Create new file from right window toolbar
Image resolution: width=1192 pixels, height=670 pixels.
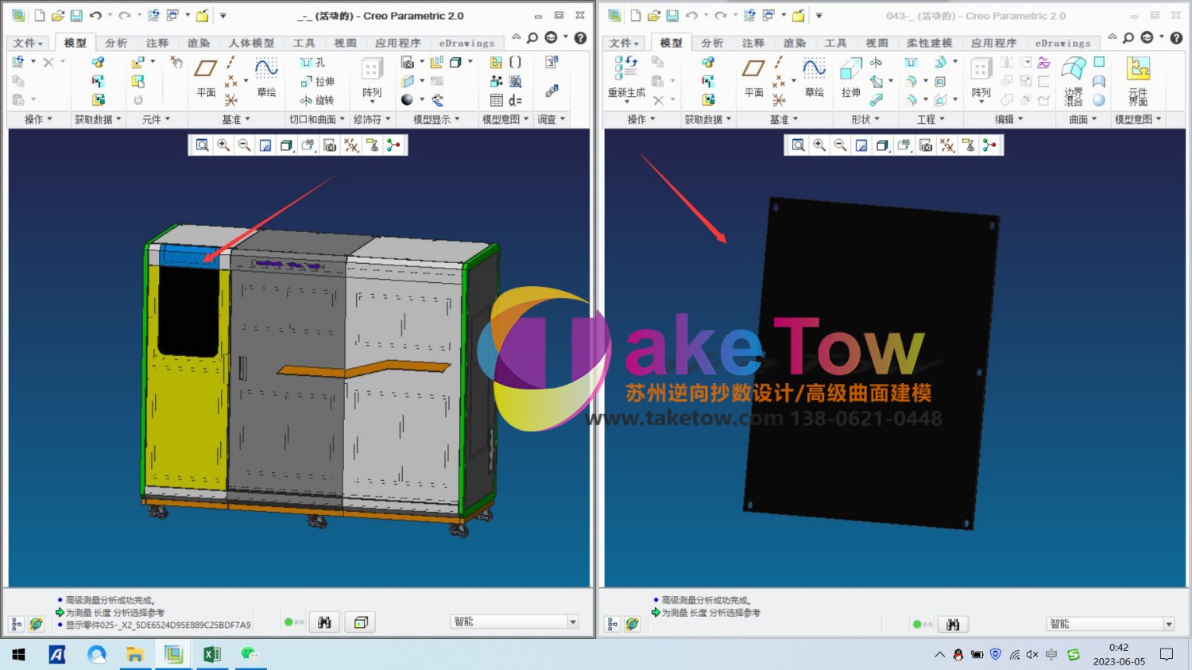click(x=635, y=16)
